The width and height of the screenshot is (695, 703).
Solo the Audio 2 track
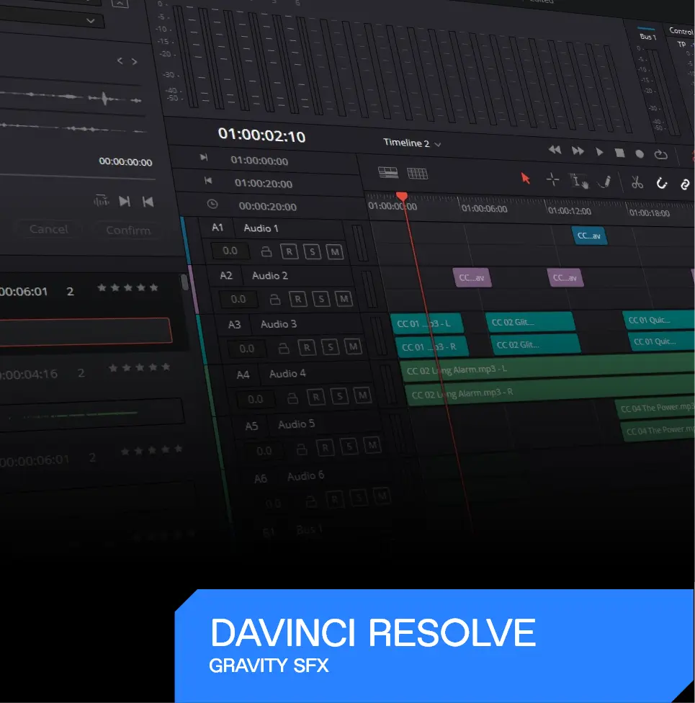321,299
